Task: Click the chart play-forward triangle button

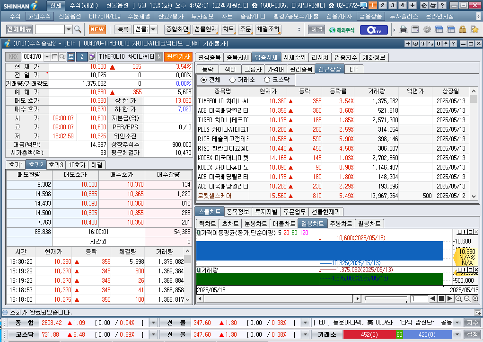Action: click(x=449, y=298)
